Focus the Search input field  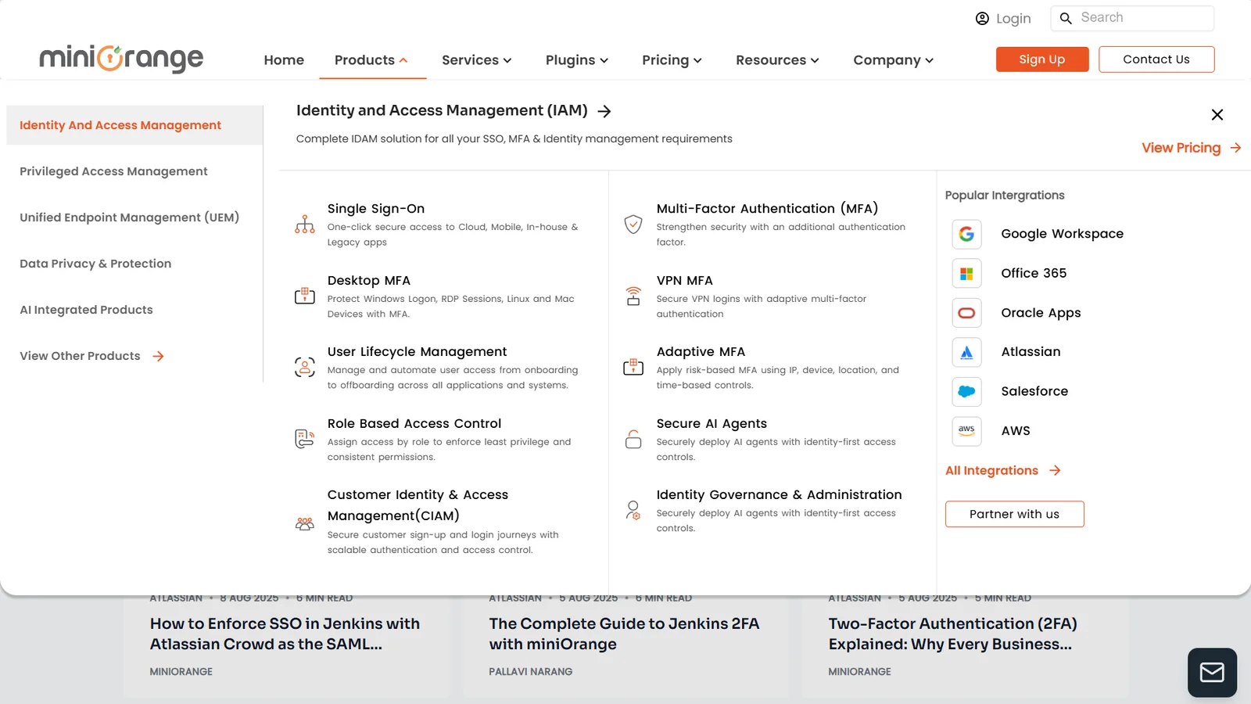1132,18
